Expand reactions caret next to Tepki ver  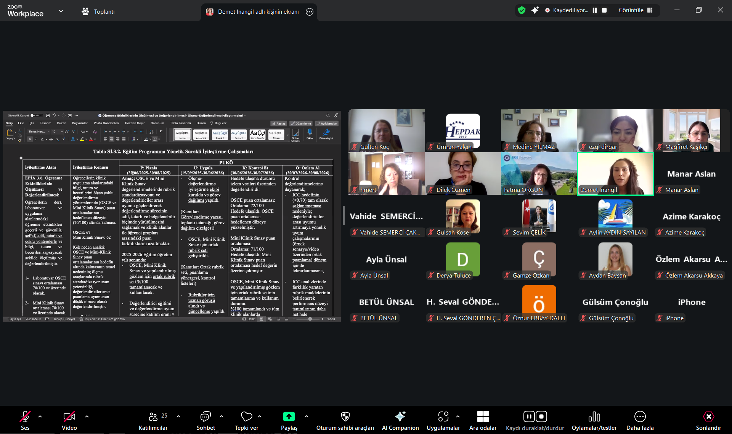(260, 416)
